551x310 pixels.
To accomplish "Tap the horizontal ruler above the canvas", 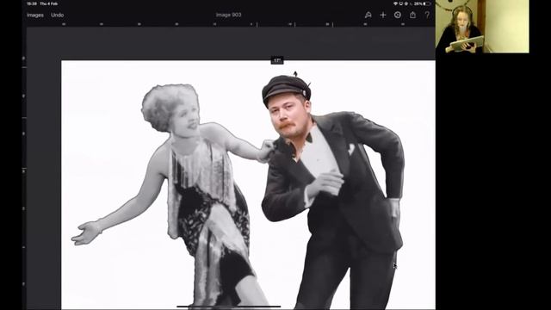I will (231, 24).
